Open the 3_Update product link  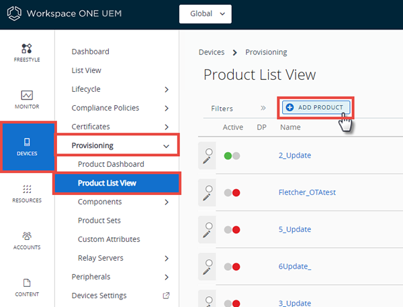pyautogui.click(x=295, y=303)
